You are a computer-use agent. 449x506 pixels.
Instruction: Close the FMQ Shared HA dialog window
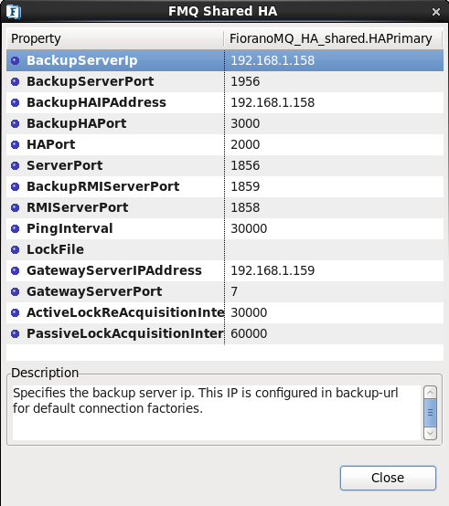436,12
